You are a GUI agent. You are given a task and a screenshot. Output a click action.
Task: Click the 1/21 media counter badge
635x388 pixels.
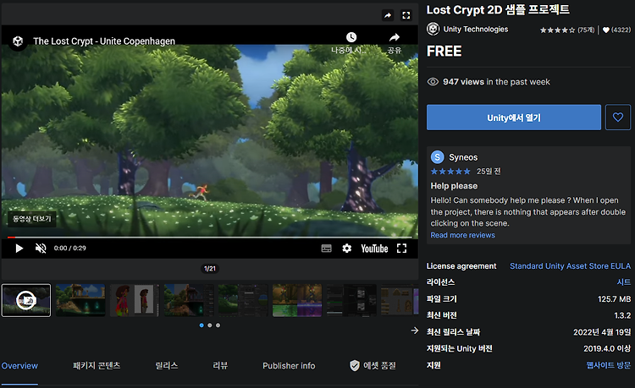pyautogui.click(x=210, y=269)
